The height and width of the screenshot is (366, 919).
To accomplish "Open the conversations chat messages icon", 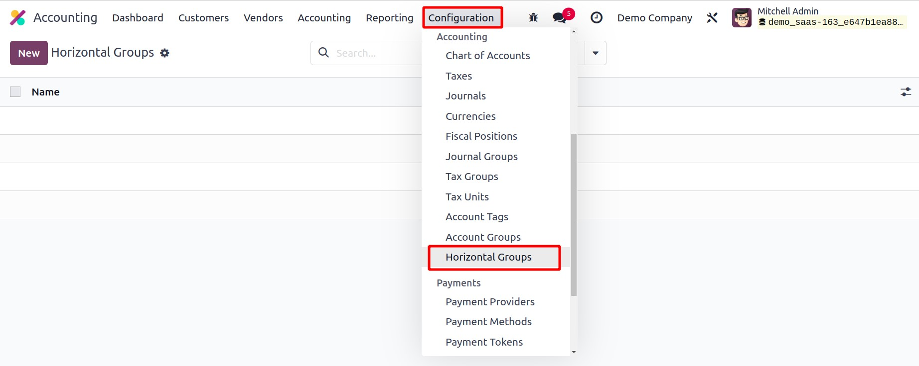I will pos(560,18).
